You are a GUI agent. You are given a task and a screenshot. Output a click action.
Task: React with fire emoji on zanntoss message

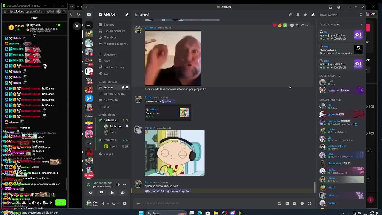click(x=280, y=25)
